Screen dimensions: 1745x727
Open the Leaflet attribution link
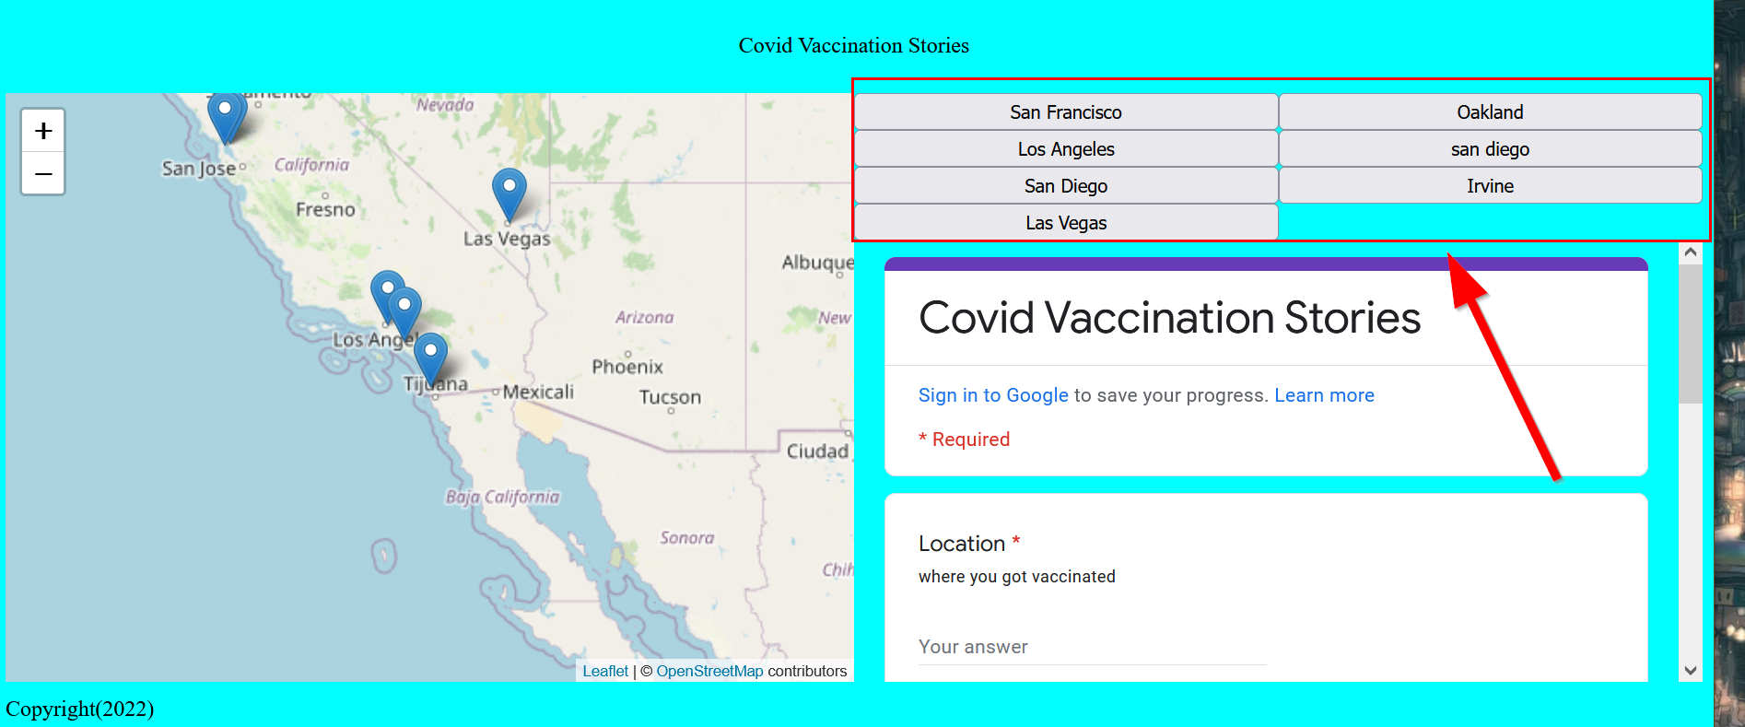click(x=605, y=671)
